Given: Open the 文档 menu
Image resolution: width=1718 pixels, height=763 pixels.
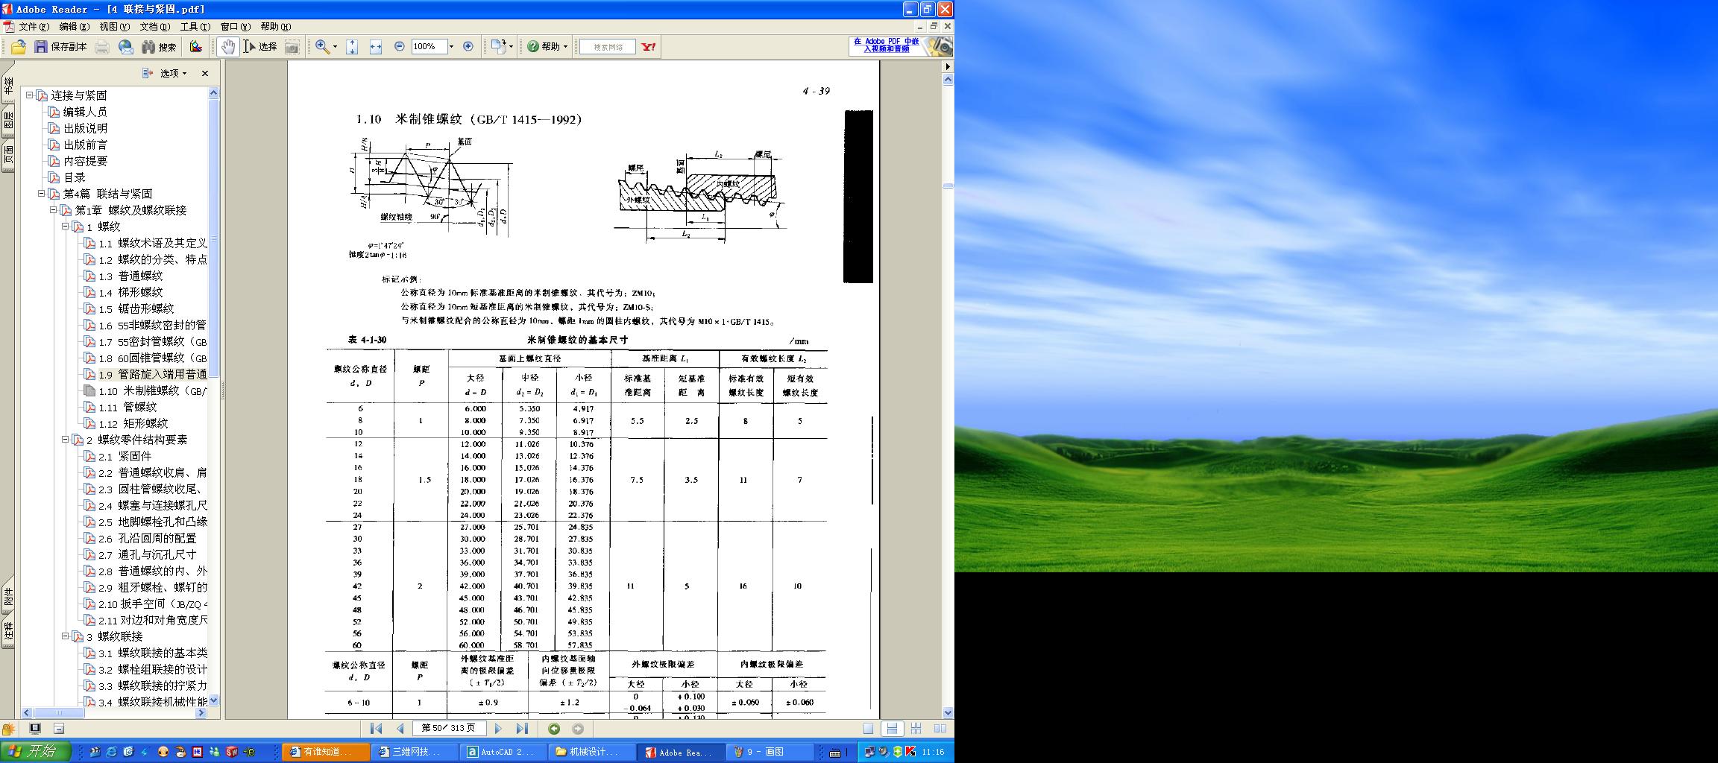Looking at the screenshot, I should click(154, 27).
